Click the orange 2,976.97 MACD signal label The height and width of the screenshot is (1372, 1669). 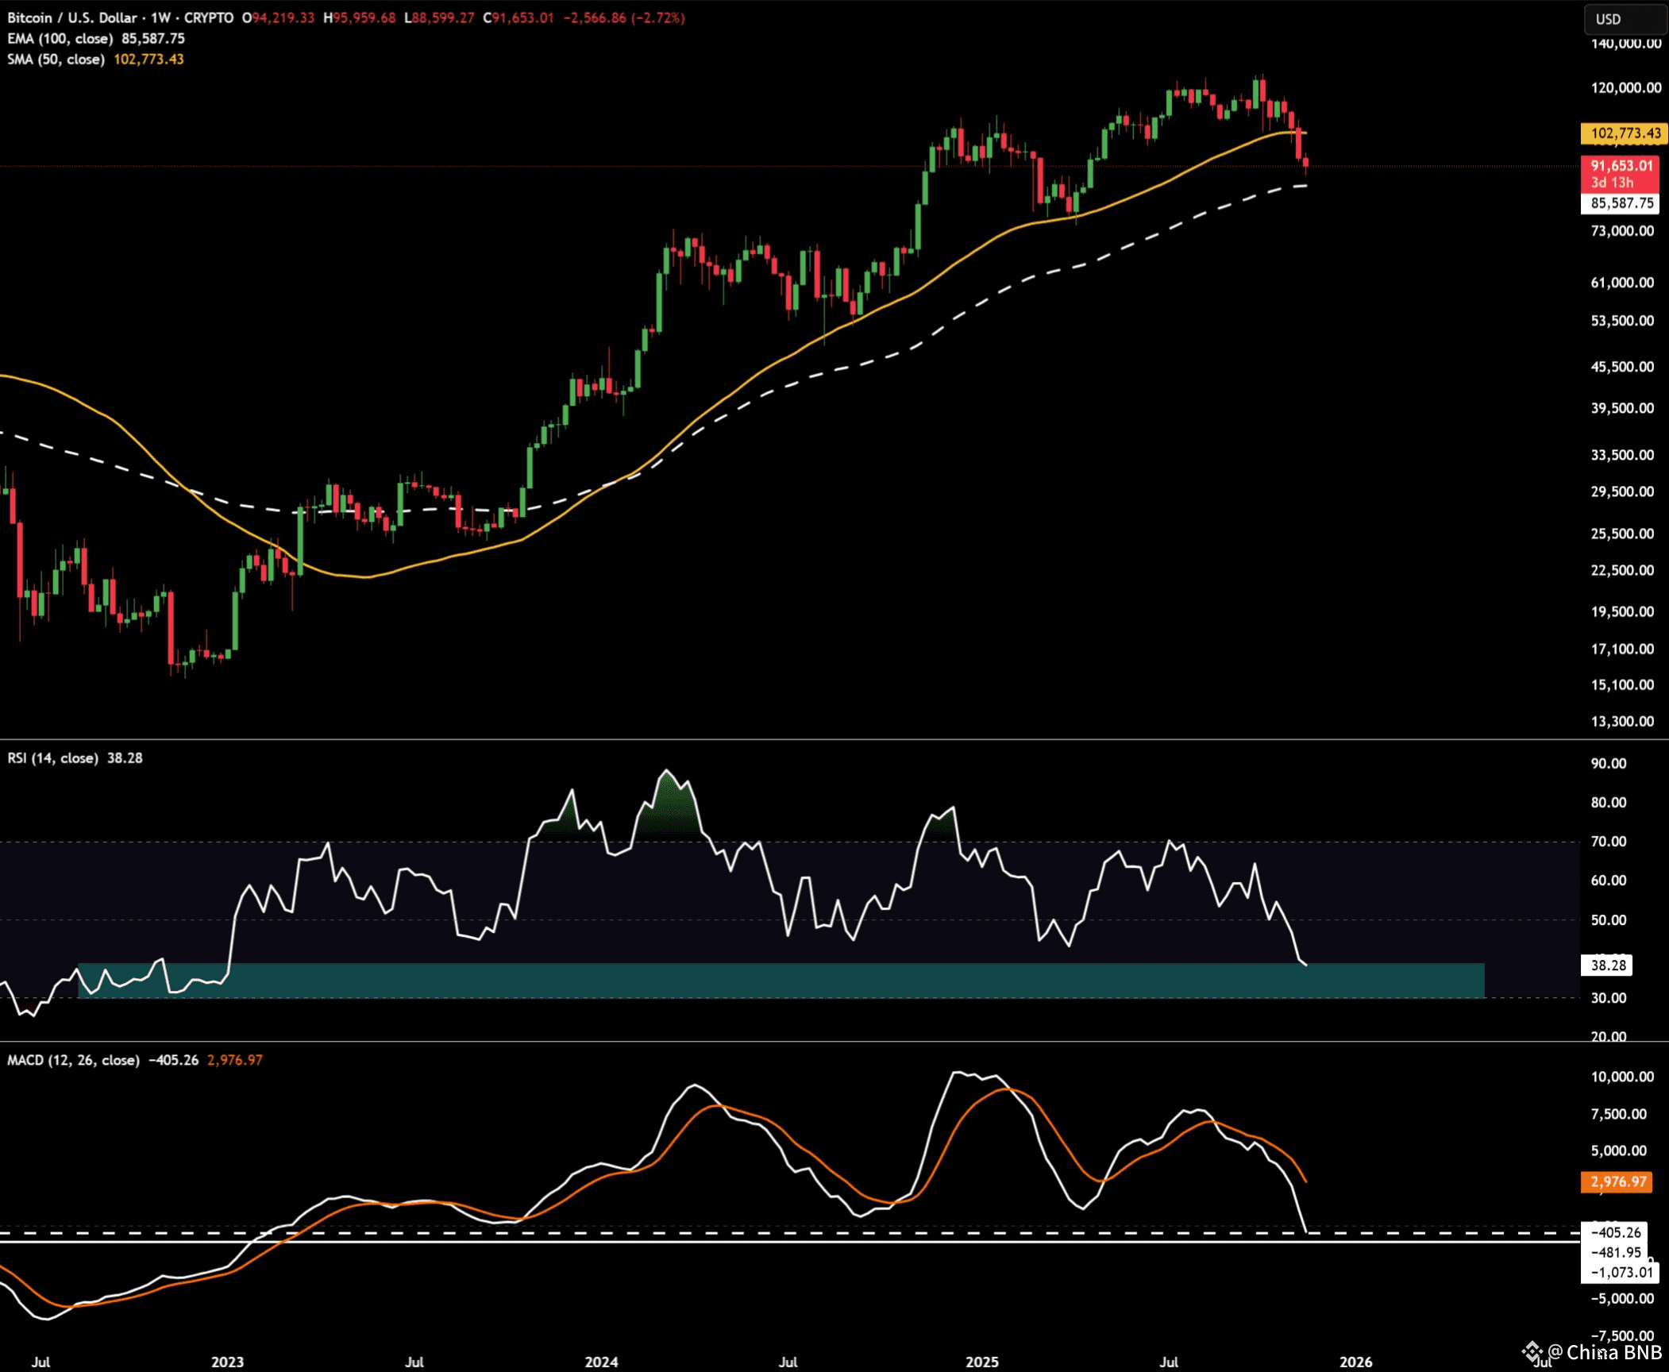(1618, 1181)
